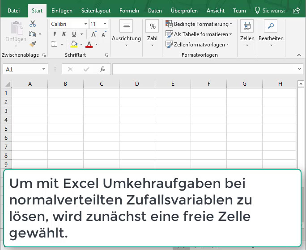This screenshot has width=306, height=250.
Task: Apply yellow fill color bucket
Action: pyautogui.click(x=74, y=44)
